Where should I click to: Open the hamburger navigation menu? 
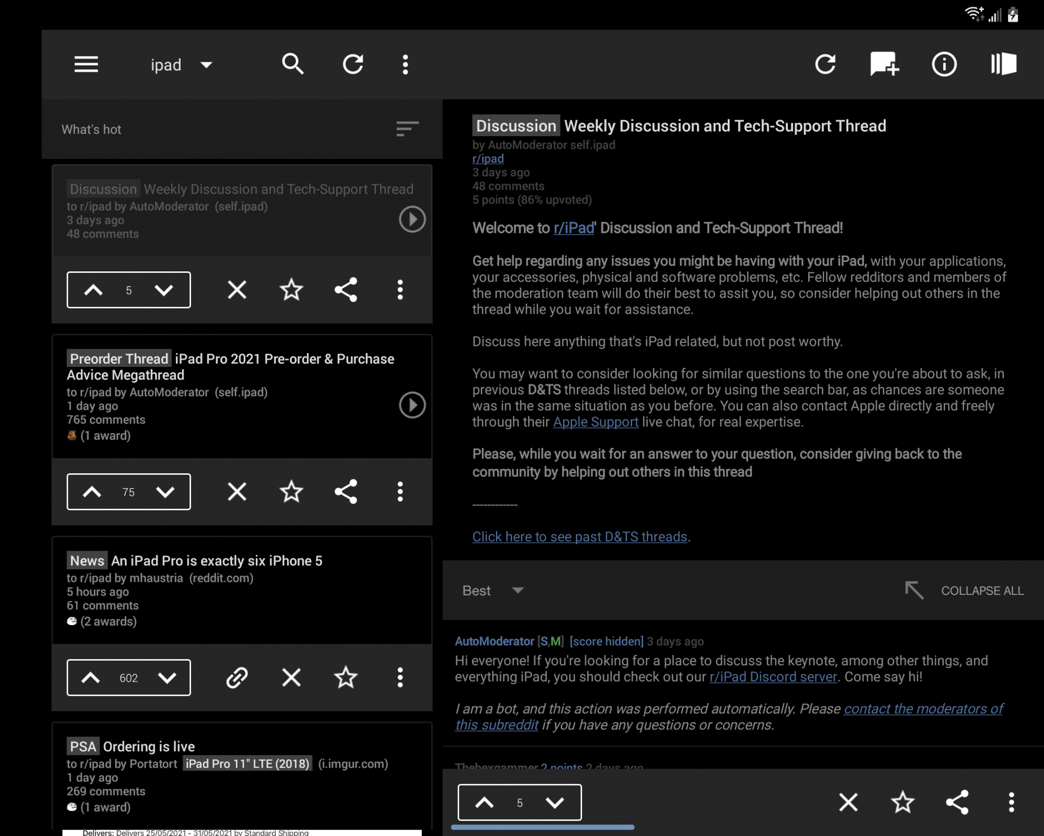pyautogui.click(x=86, y=65)
